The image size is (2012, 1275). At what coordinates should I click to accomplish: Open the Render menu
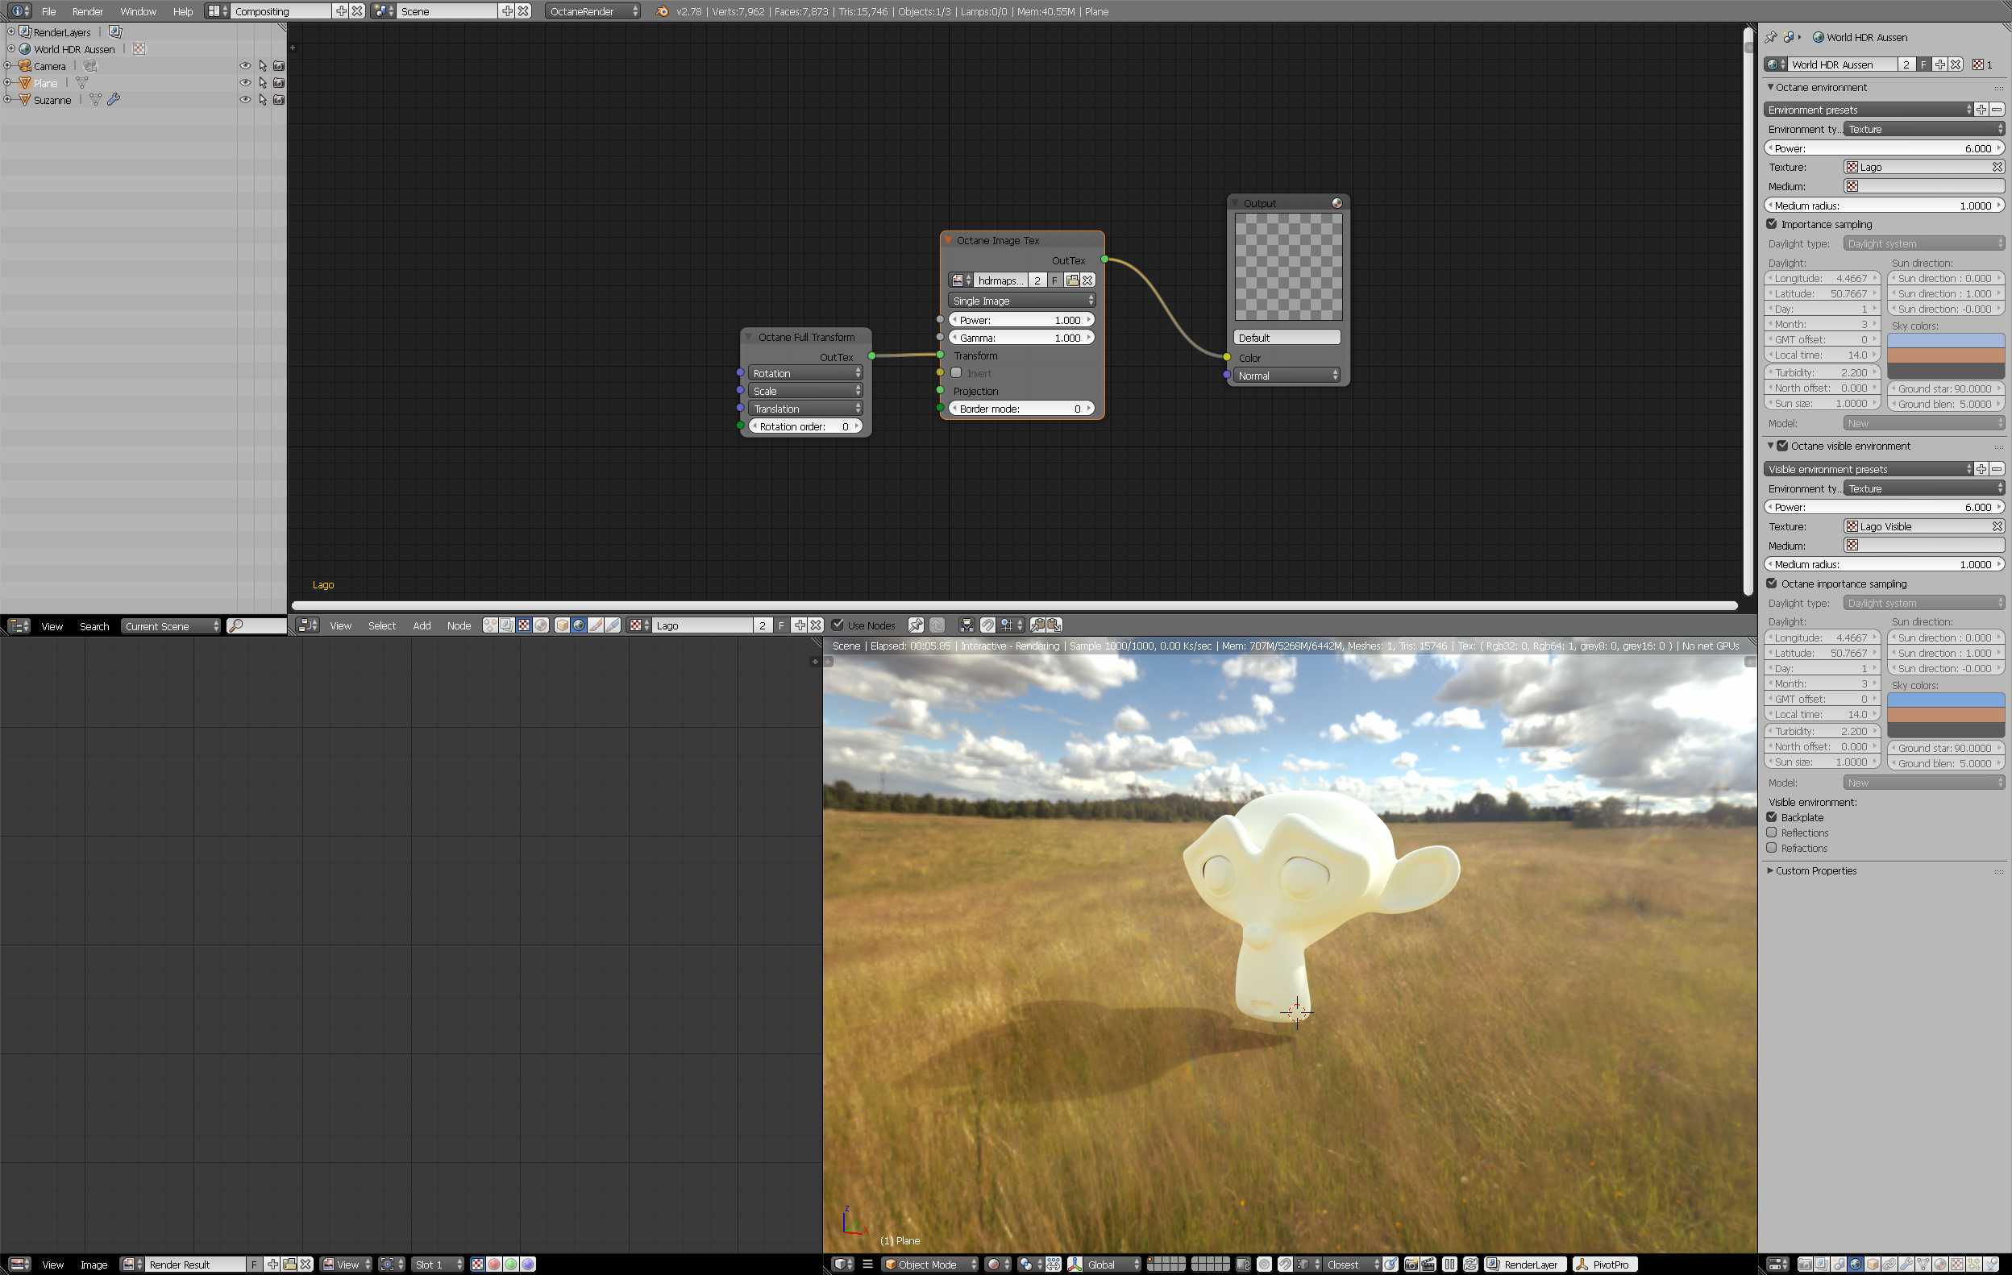(x=88, y=12)
